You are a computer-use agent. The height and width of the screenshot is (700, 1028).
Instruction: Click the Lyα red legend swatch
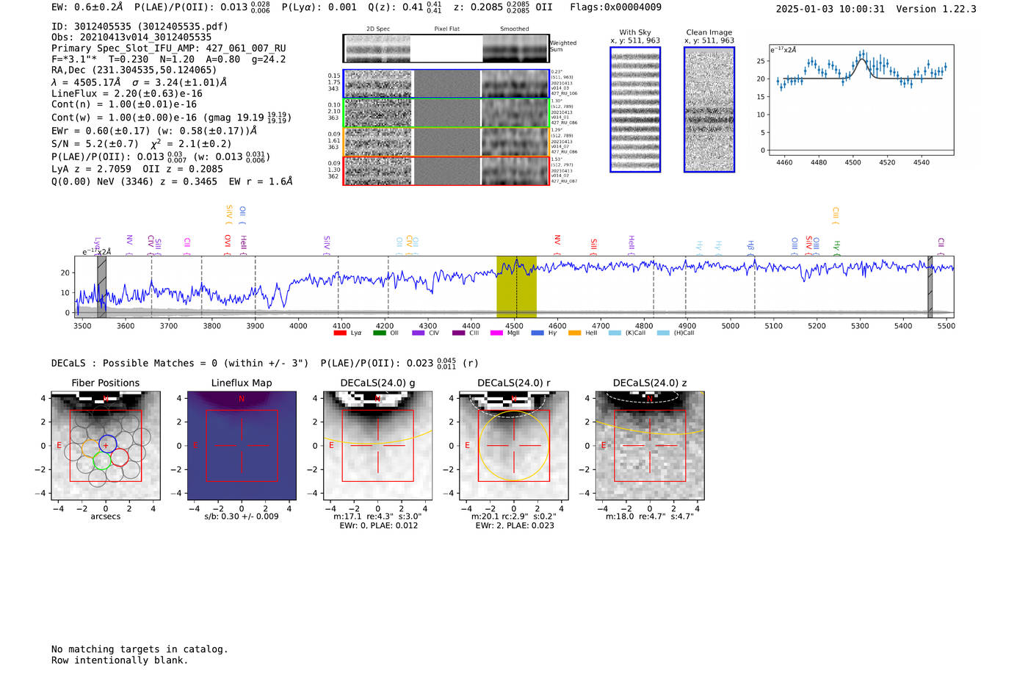[x=339, y=333]
